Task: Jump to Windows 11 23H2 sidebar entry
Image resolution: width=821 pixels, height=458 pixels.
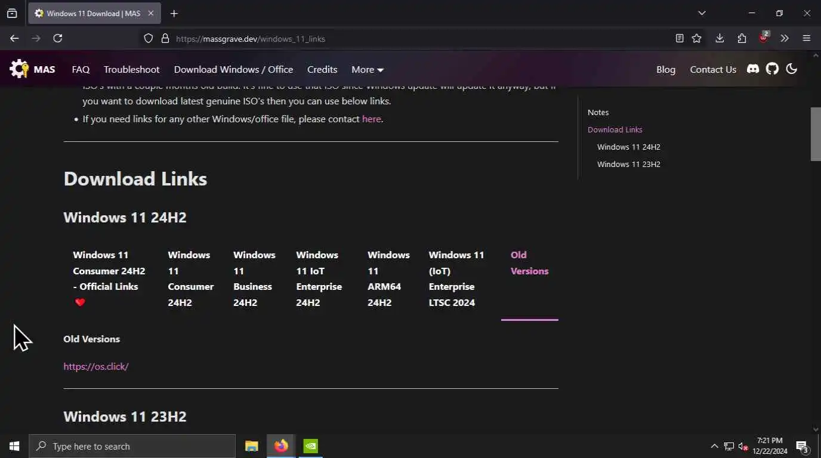Action: (x=628, y=164)
